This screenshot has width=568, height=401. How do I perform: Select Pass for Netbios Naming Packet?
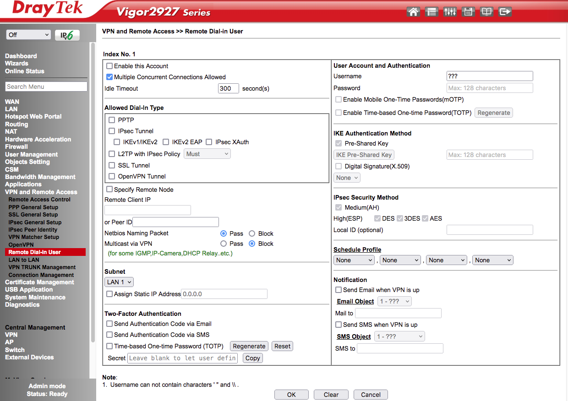[x=223, y=233]
